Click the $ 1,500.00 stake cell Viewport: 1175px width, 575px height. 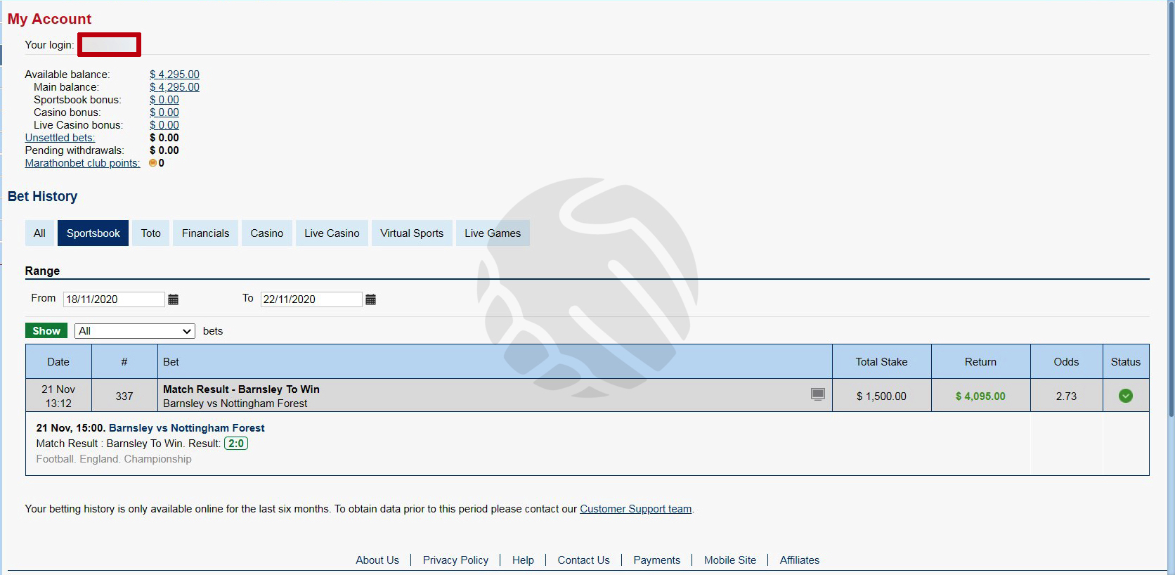point(882,396)
